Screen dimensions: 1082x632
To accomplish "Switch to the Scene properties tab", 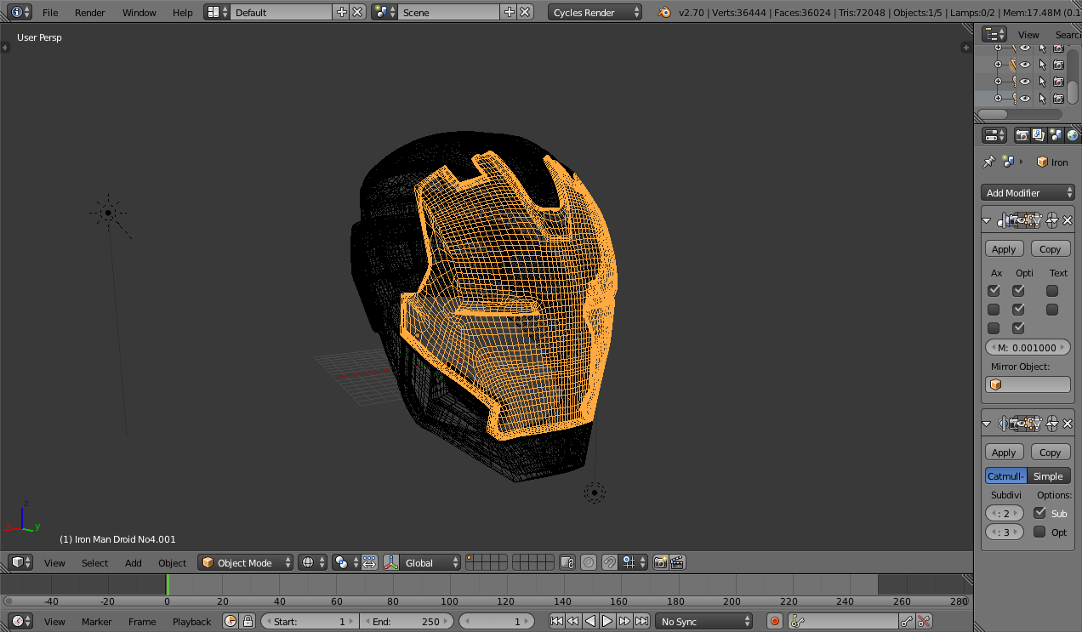I will click(1056, 135).
